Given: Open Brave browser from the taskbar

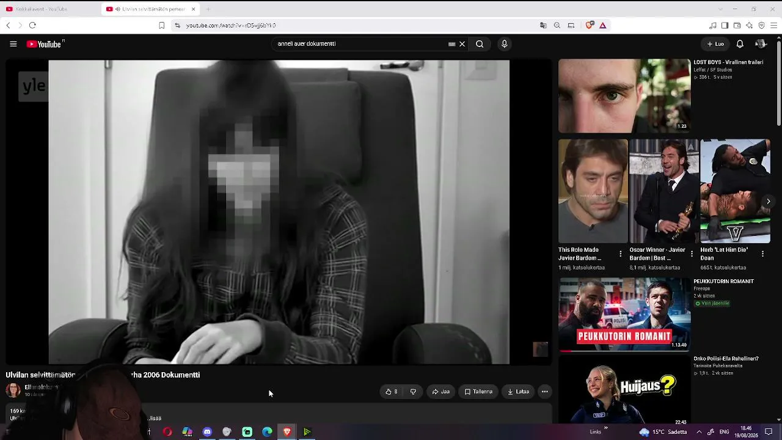Looking at the screenshot, I should [287, 432].
